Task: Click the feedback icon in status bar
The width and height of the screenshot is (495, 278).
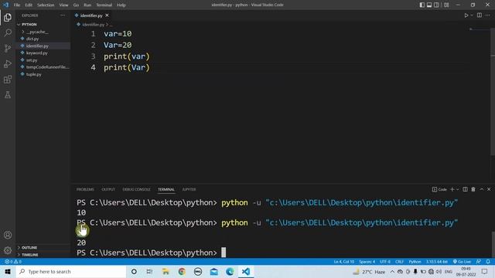Action: 479,262
